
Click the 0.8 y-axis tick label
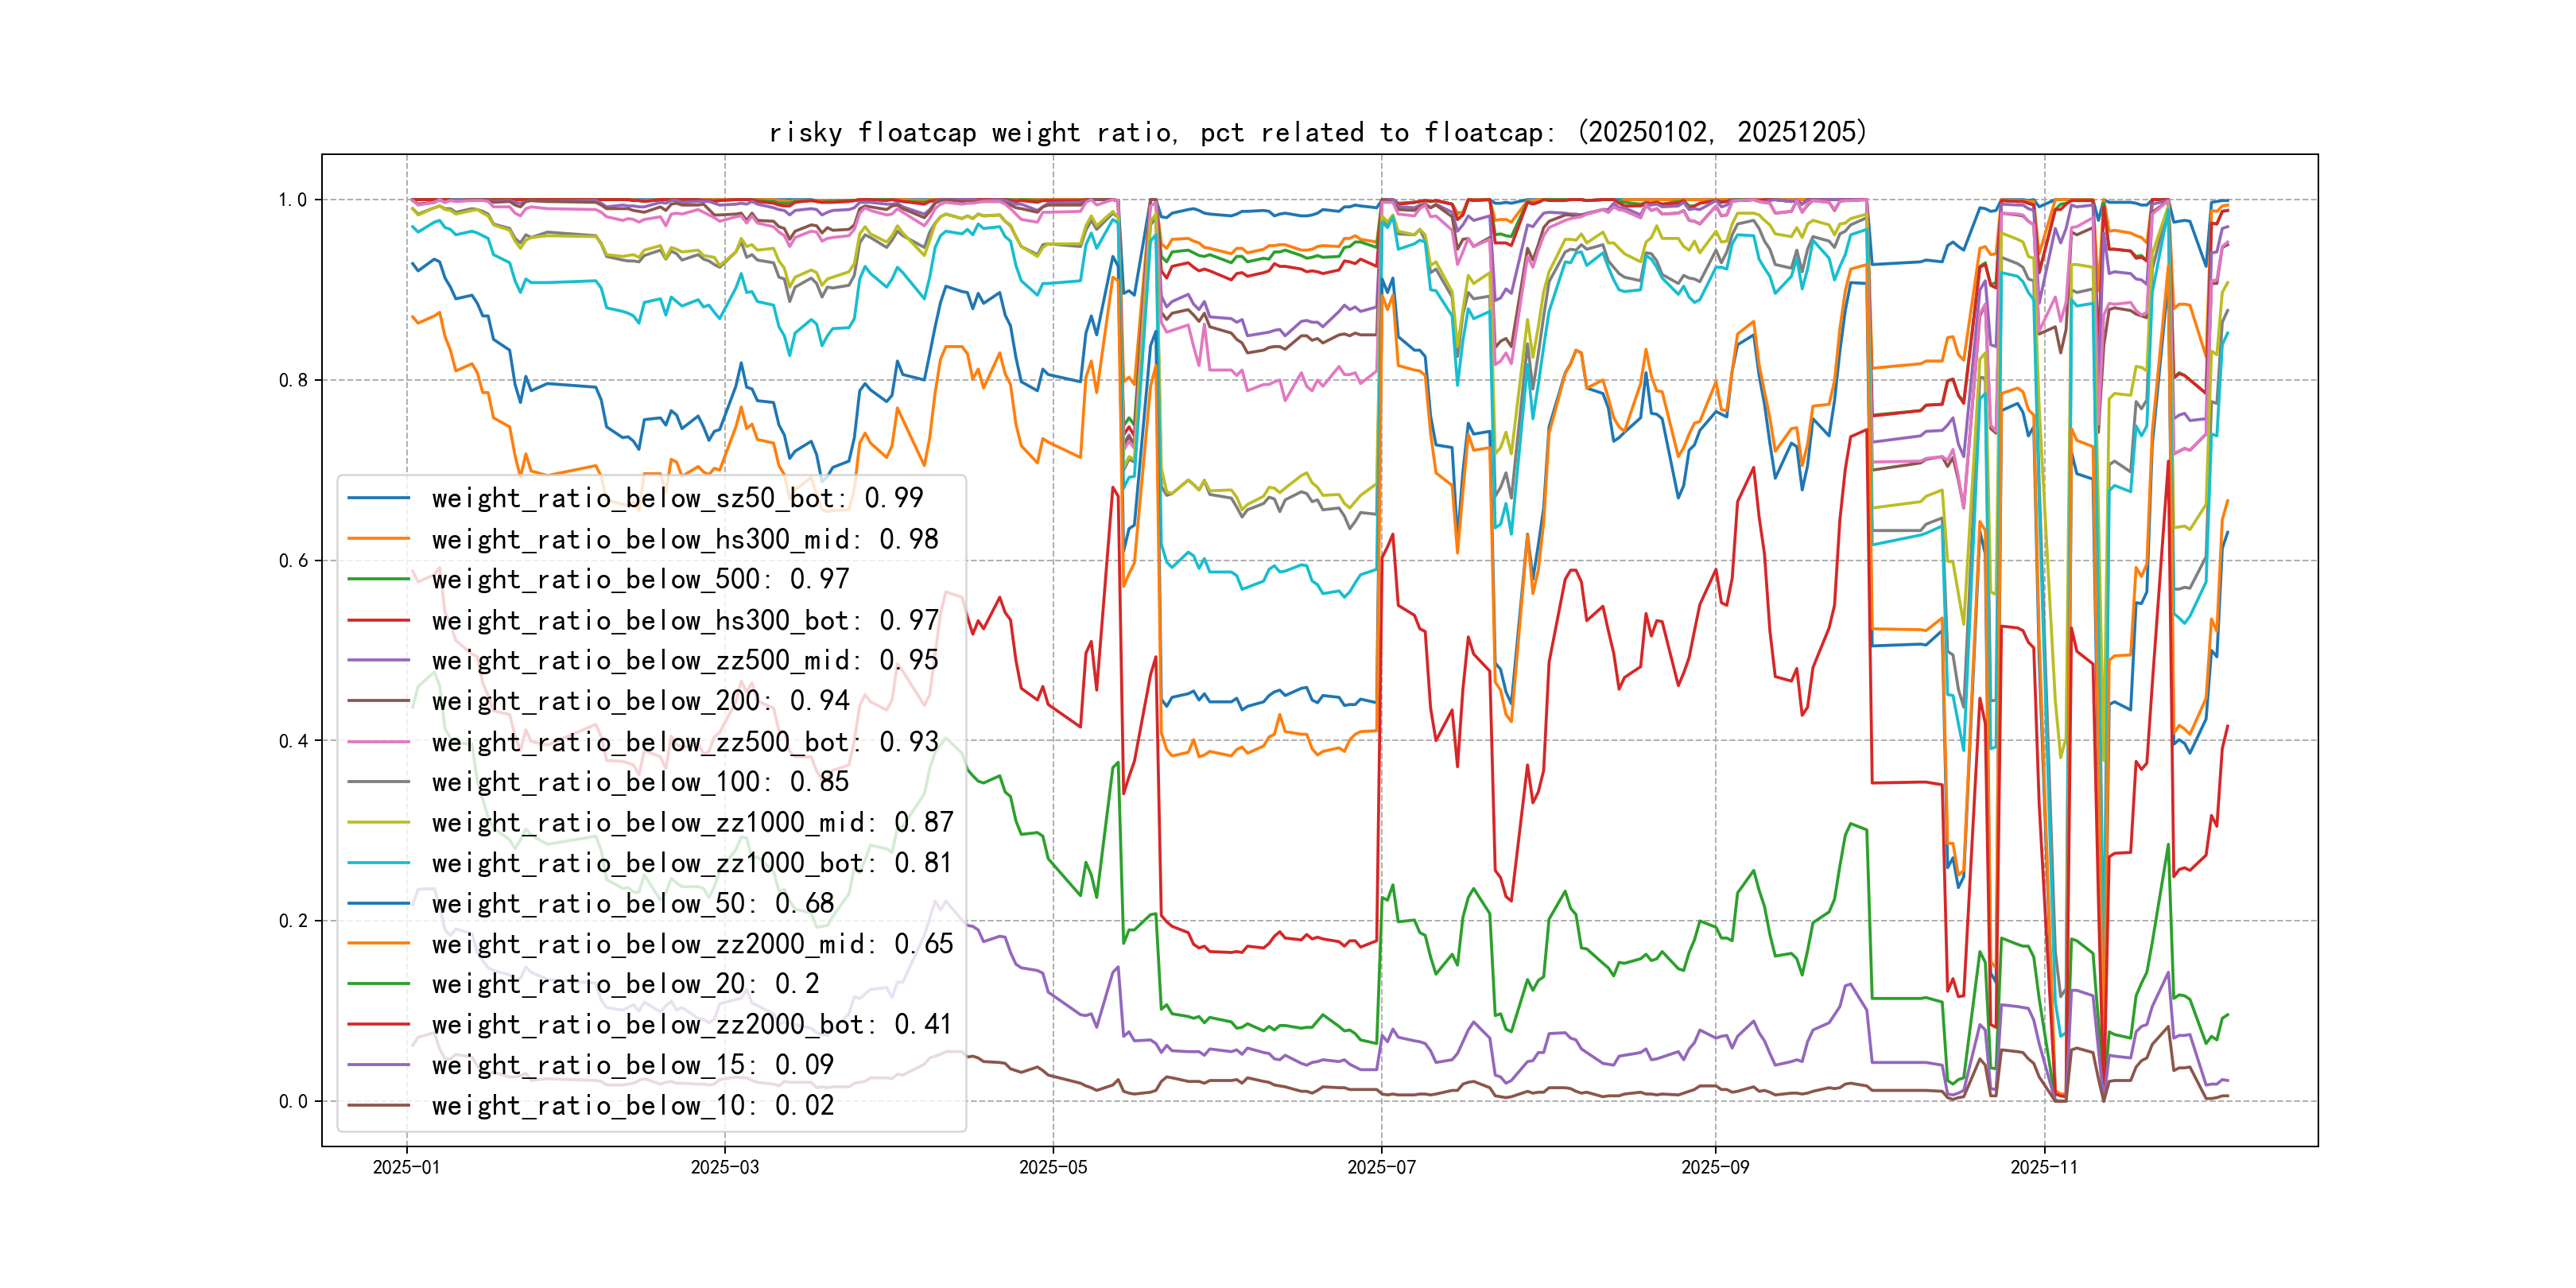[x=293, y=380]
